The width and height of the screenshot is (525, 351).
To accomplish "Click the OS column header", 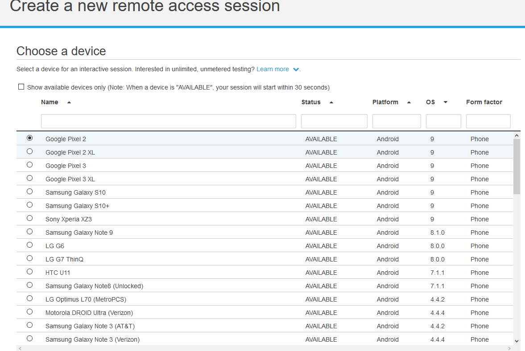I will click(430, 102).
